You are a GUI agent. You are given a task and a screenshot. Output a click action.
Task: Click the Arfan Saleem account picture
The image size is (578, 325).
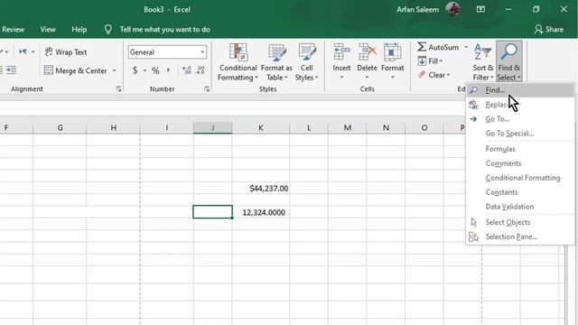(x=452, y=9)
